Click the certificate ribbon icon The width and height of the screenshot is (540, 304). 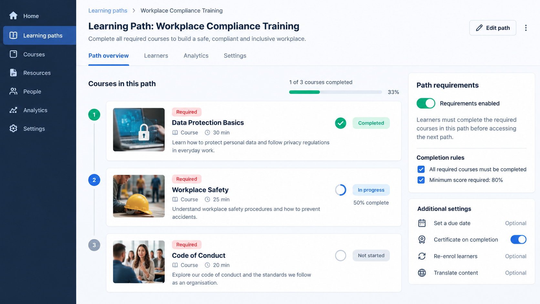[422, 239]
